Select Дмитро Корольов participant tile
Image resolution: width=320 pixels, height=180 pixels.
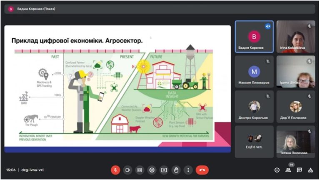tap(254, 107)
